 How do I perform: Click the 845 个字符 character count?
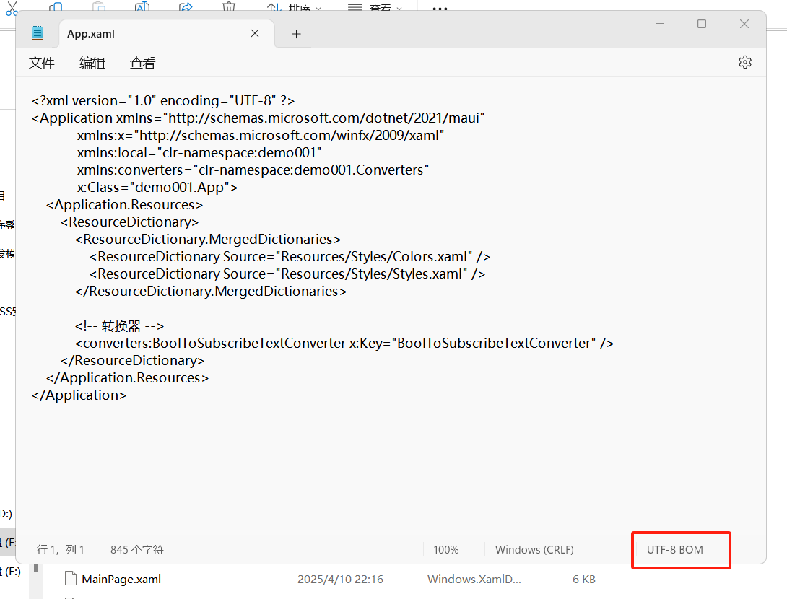click(x=137, y=549)
